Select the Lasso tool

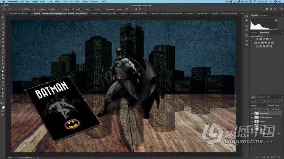pyautogui.click(x=3, y=24)
